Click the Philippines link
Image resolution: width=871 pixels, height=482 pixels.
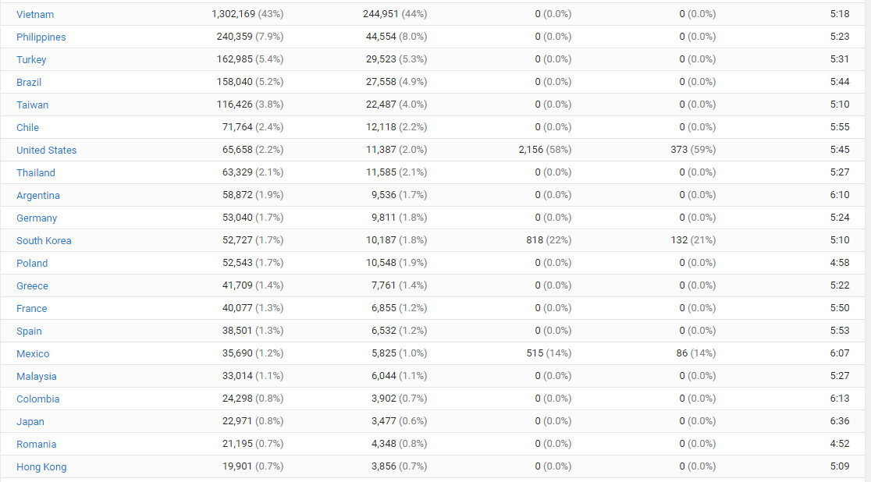[41, 37]
